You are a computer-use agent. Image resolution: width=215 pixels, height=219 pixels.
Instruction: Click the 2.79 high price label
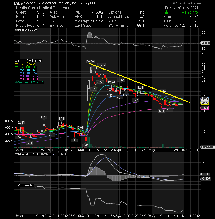61,119
